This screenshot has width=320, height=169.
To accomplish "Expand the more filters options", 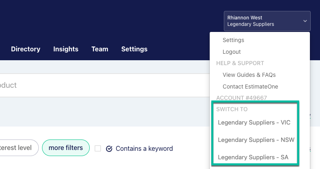I will [66, 148].
